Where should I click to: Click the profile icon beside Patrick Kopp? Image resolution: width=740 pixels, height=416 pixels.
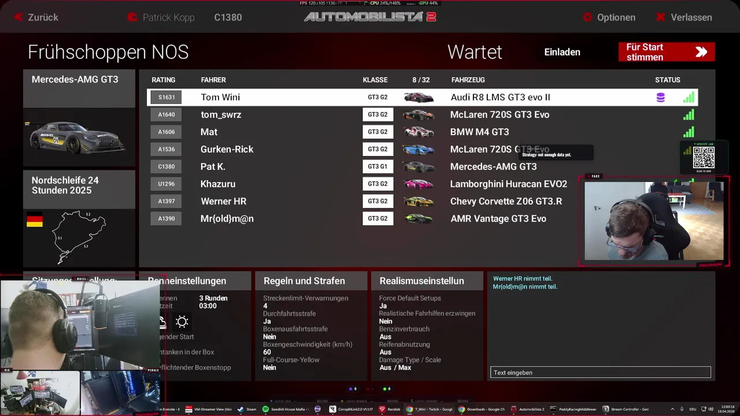(x=132, y=17)
